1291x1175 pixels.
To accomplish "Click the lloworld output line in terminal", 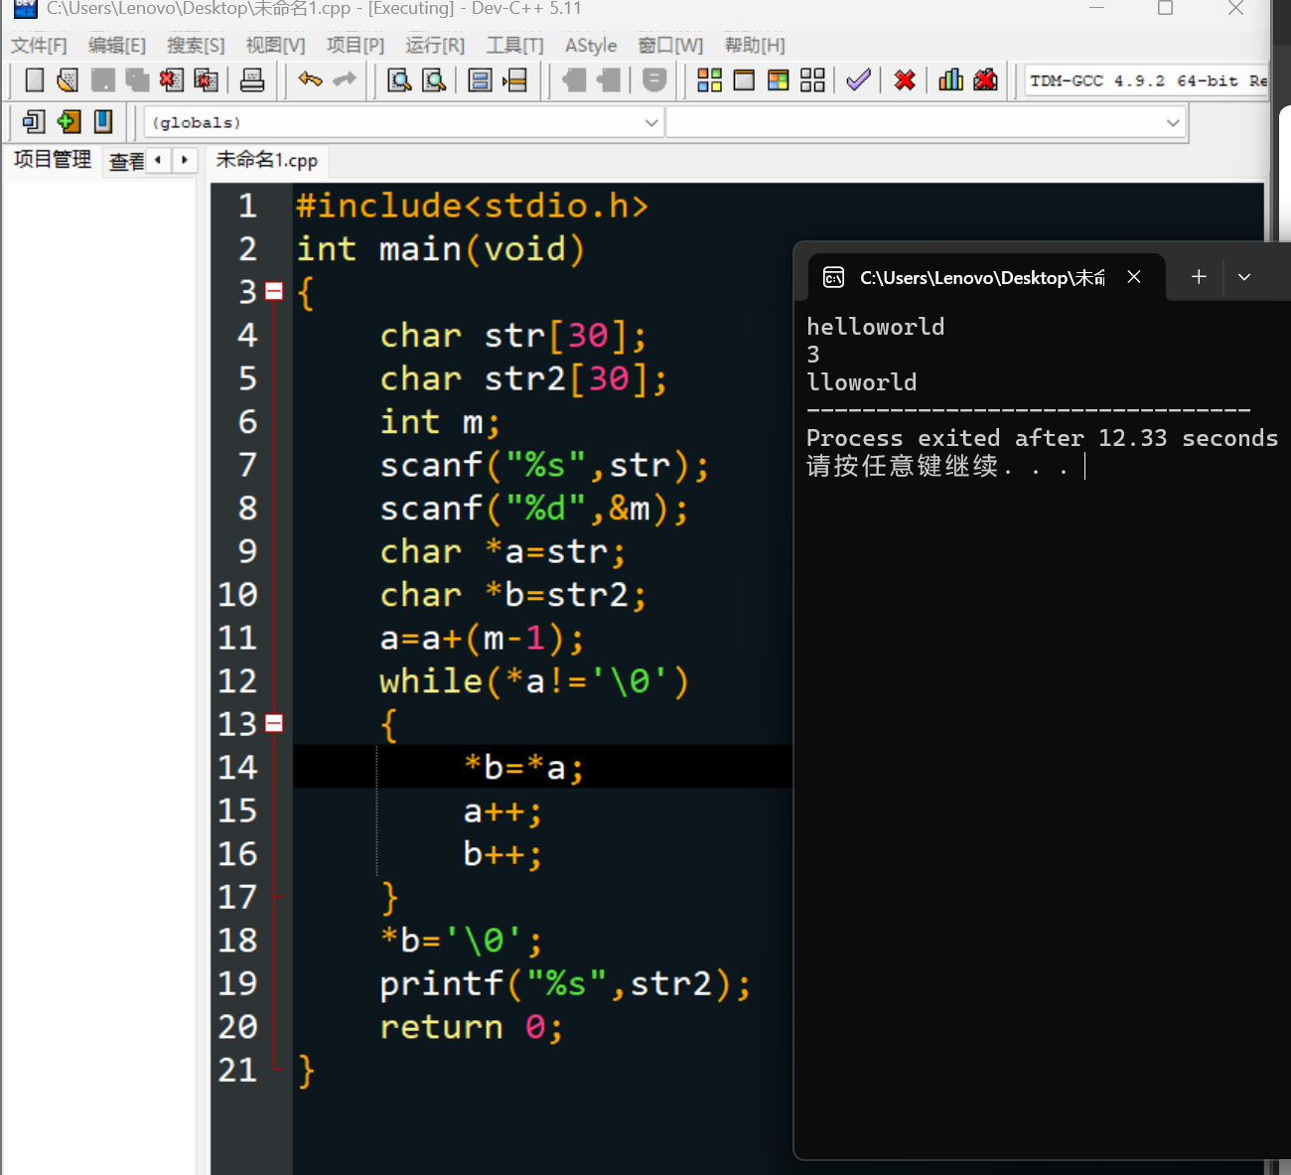I will pos(862,382).
